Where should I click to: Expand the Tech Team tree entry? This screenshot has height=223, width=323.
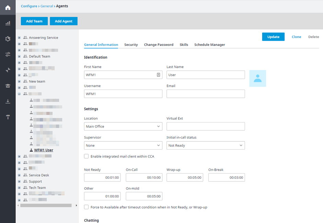tap(19, 187)
